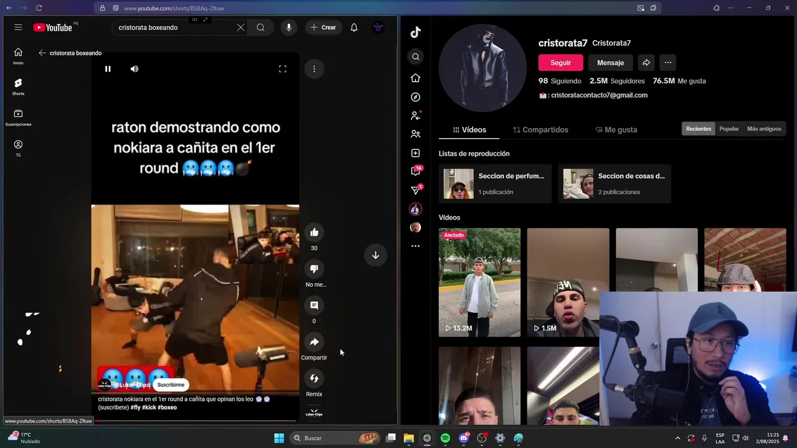Message cristorata7 with Mensaje button
Screen dimensions: 797x448
point(610,63)
